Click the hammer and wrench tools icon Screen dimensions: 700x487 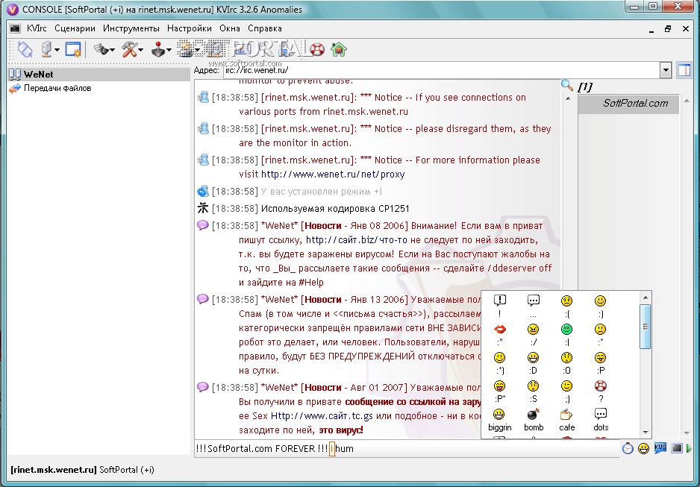129,49
